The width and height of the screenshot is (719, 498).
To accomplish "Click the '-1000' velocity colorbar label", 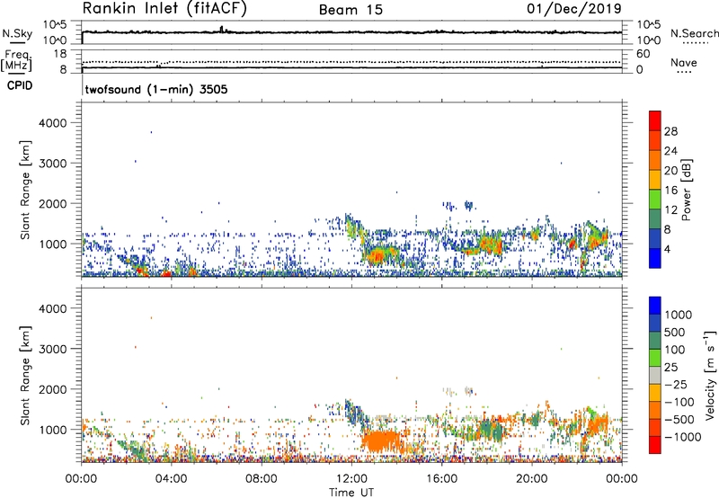I will point(682,437).
